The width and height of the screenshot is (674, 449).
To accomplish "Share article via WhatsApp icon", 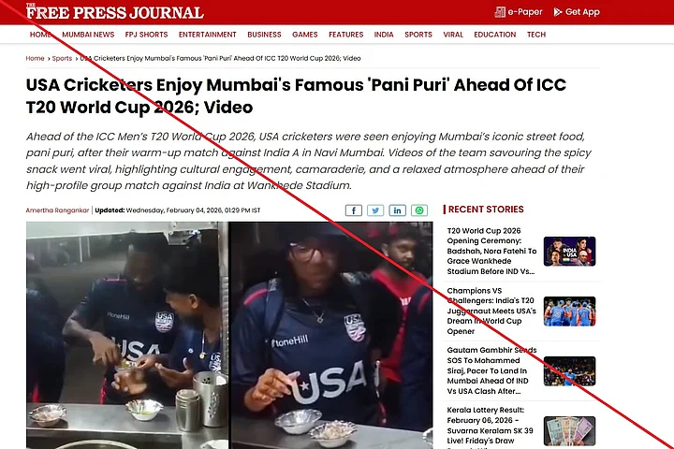I will pos(419,210).
